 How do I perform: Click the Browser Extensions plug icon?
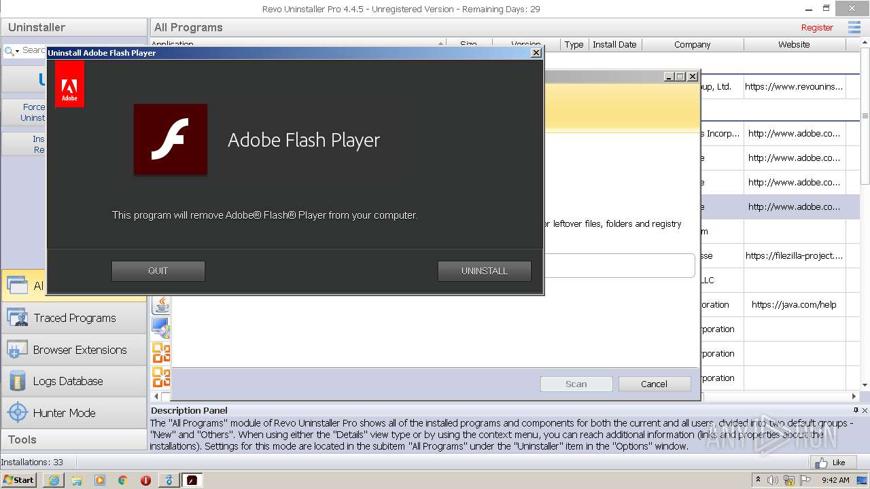pos(17,350)
